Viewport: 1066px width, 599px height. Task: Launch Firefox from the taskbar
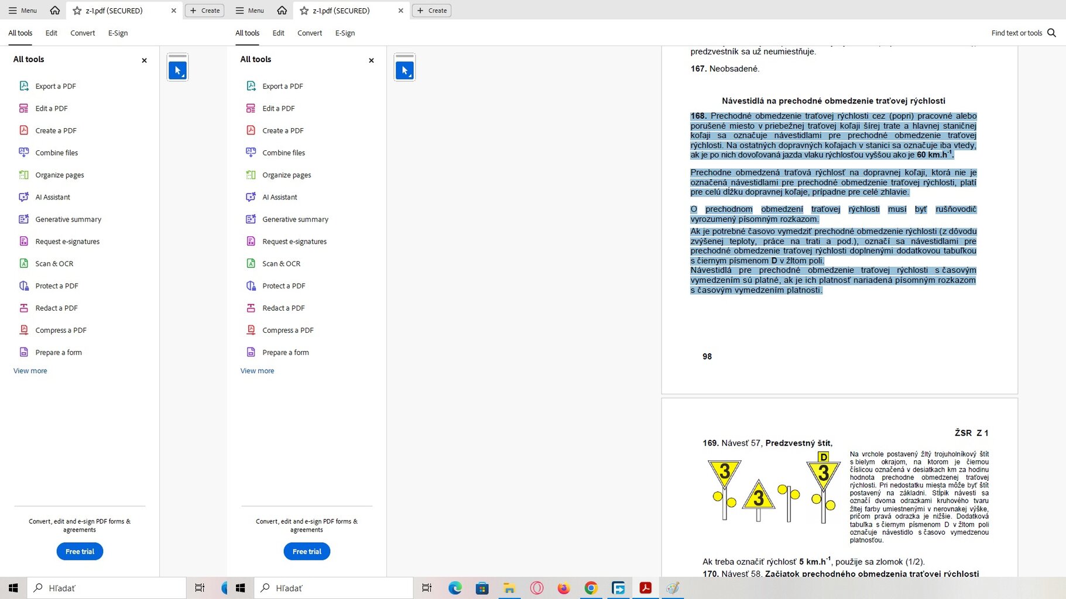pos(563,588)
